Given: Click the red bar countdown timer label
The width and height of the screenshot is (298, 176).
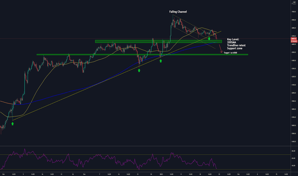Looking at the screenshot, I should pos(294,41).
